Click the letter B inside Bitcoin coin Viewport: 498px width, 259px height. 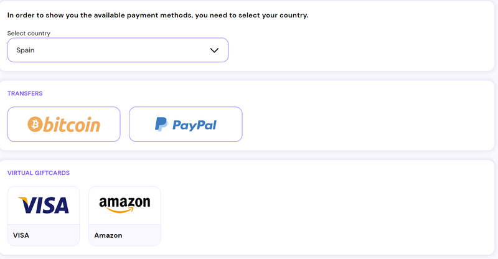coord(35,124)
